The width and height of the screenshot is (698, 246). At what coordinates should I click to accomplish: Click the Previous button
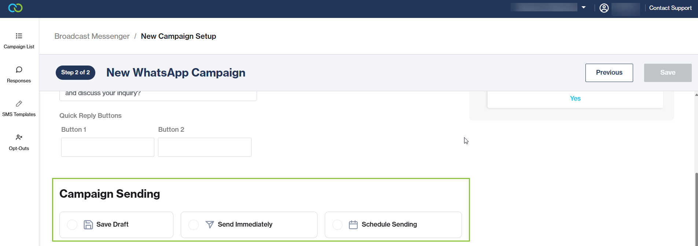609,72
